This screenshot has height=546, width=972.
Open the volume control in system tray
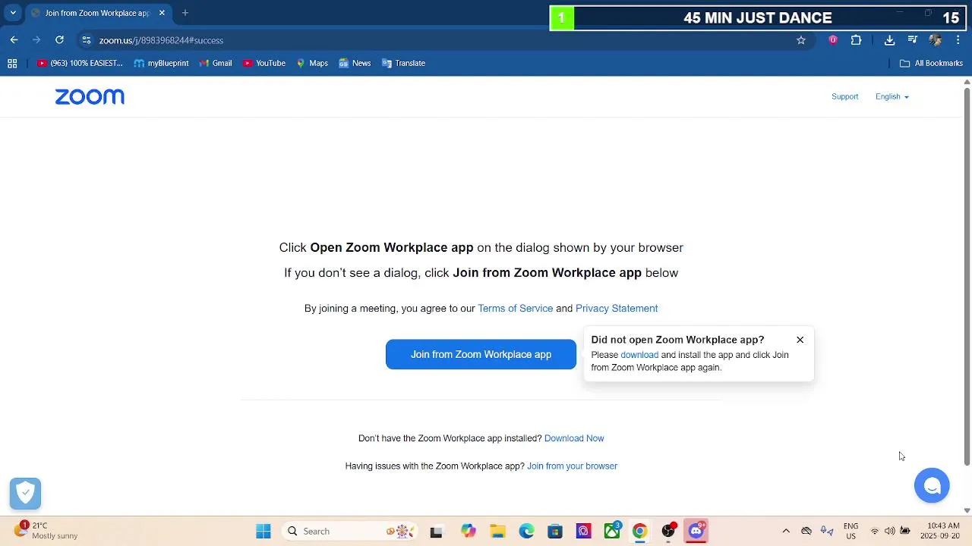point(889,531)
